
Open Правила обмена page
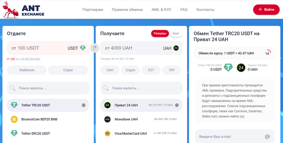(127, 10)
